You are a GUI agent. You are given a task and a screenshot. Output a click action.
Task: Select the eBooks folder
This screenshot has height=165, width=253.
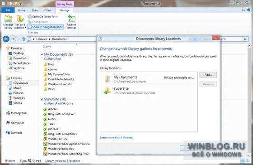pyautogui.click(x=51, y=69)
